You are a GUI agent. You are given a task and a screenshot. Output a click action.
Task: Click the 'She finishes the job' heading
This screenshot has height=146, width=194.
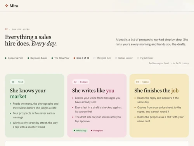156,91
